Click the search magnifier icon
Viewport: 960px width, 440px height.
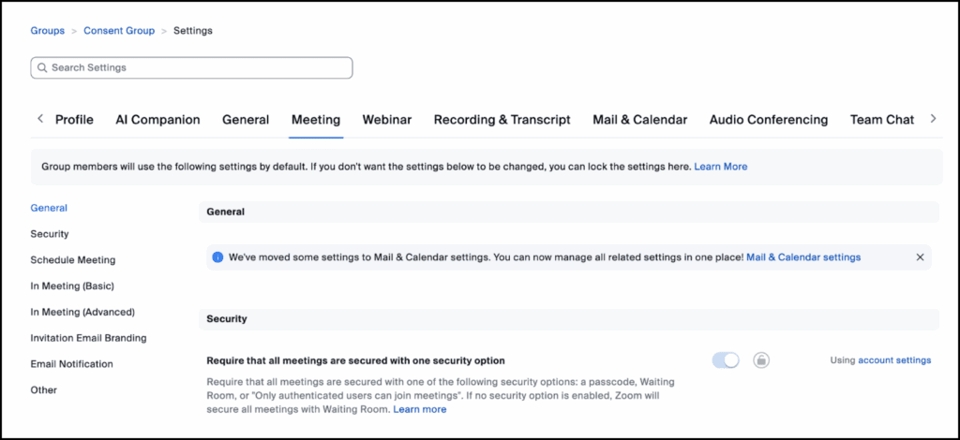41,68
